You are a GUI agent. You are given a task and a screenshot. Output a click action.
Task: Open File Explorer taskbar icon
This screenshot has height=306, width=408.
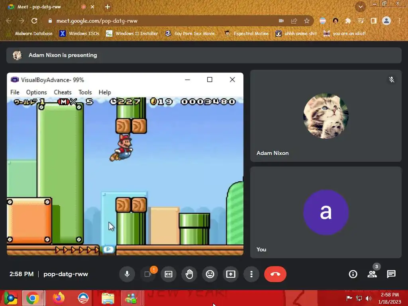point(108,298)
